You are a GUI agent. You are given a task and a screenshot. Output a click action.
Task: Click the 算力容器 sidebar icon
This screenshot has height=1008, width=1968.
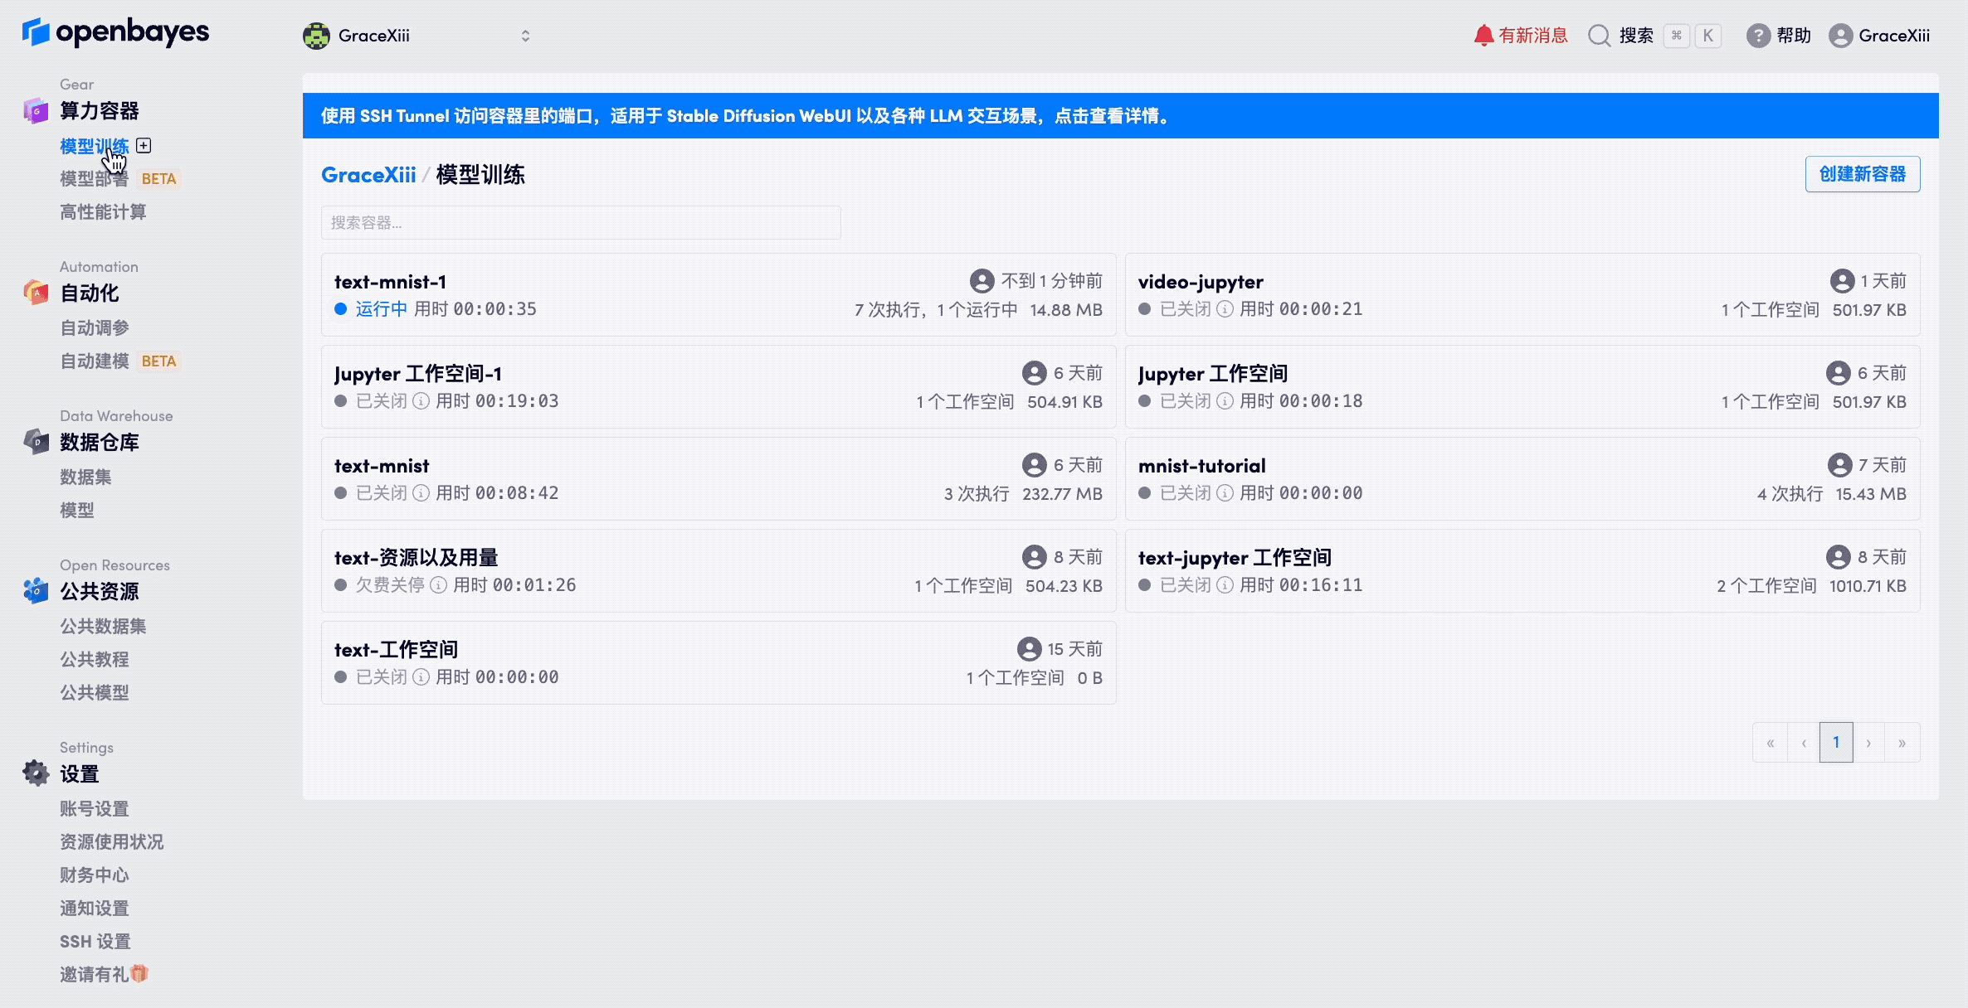pyautogui.click(x=35, y=110)
